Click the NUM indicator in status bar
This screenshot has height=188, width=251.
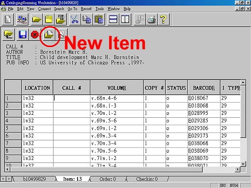pos(234,186)
